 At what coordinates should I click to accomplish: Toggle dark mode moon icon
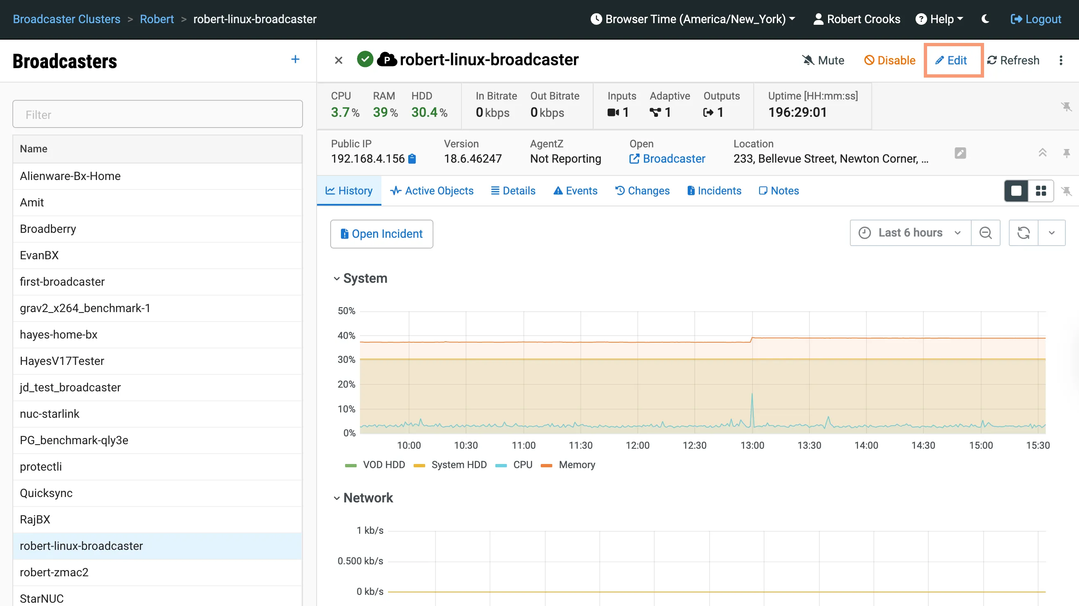coord(985,19)
